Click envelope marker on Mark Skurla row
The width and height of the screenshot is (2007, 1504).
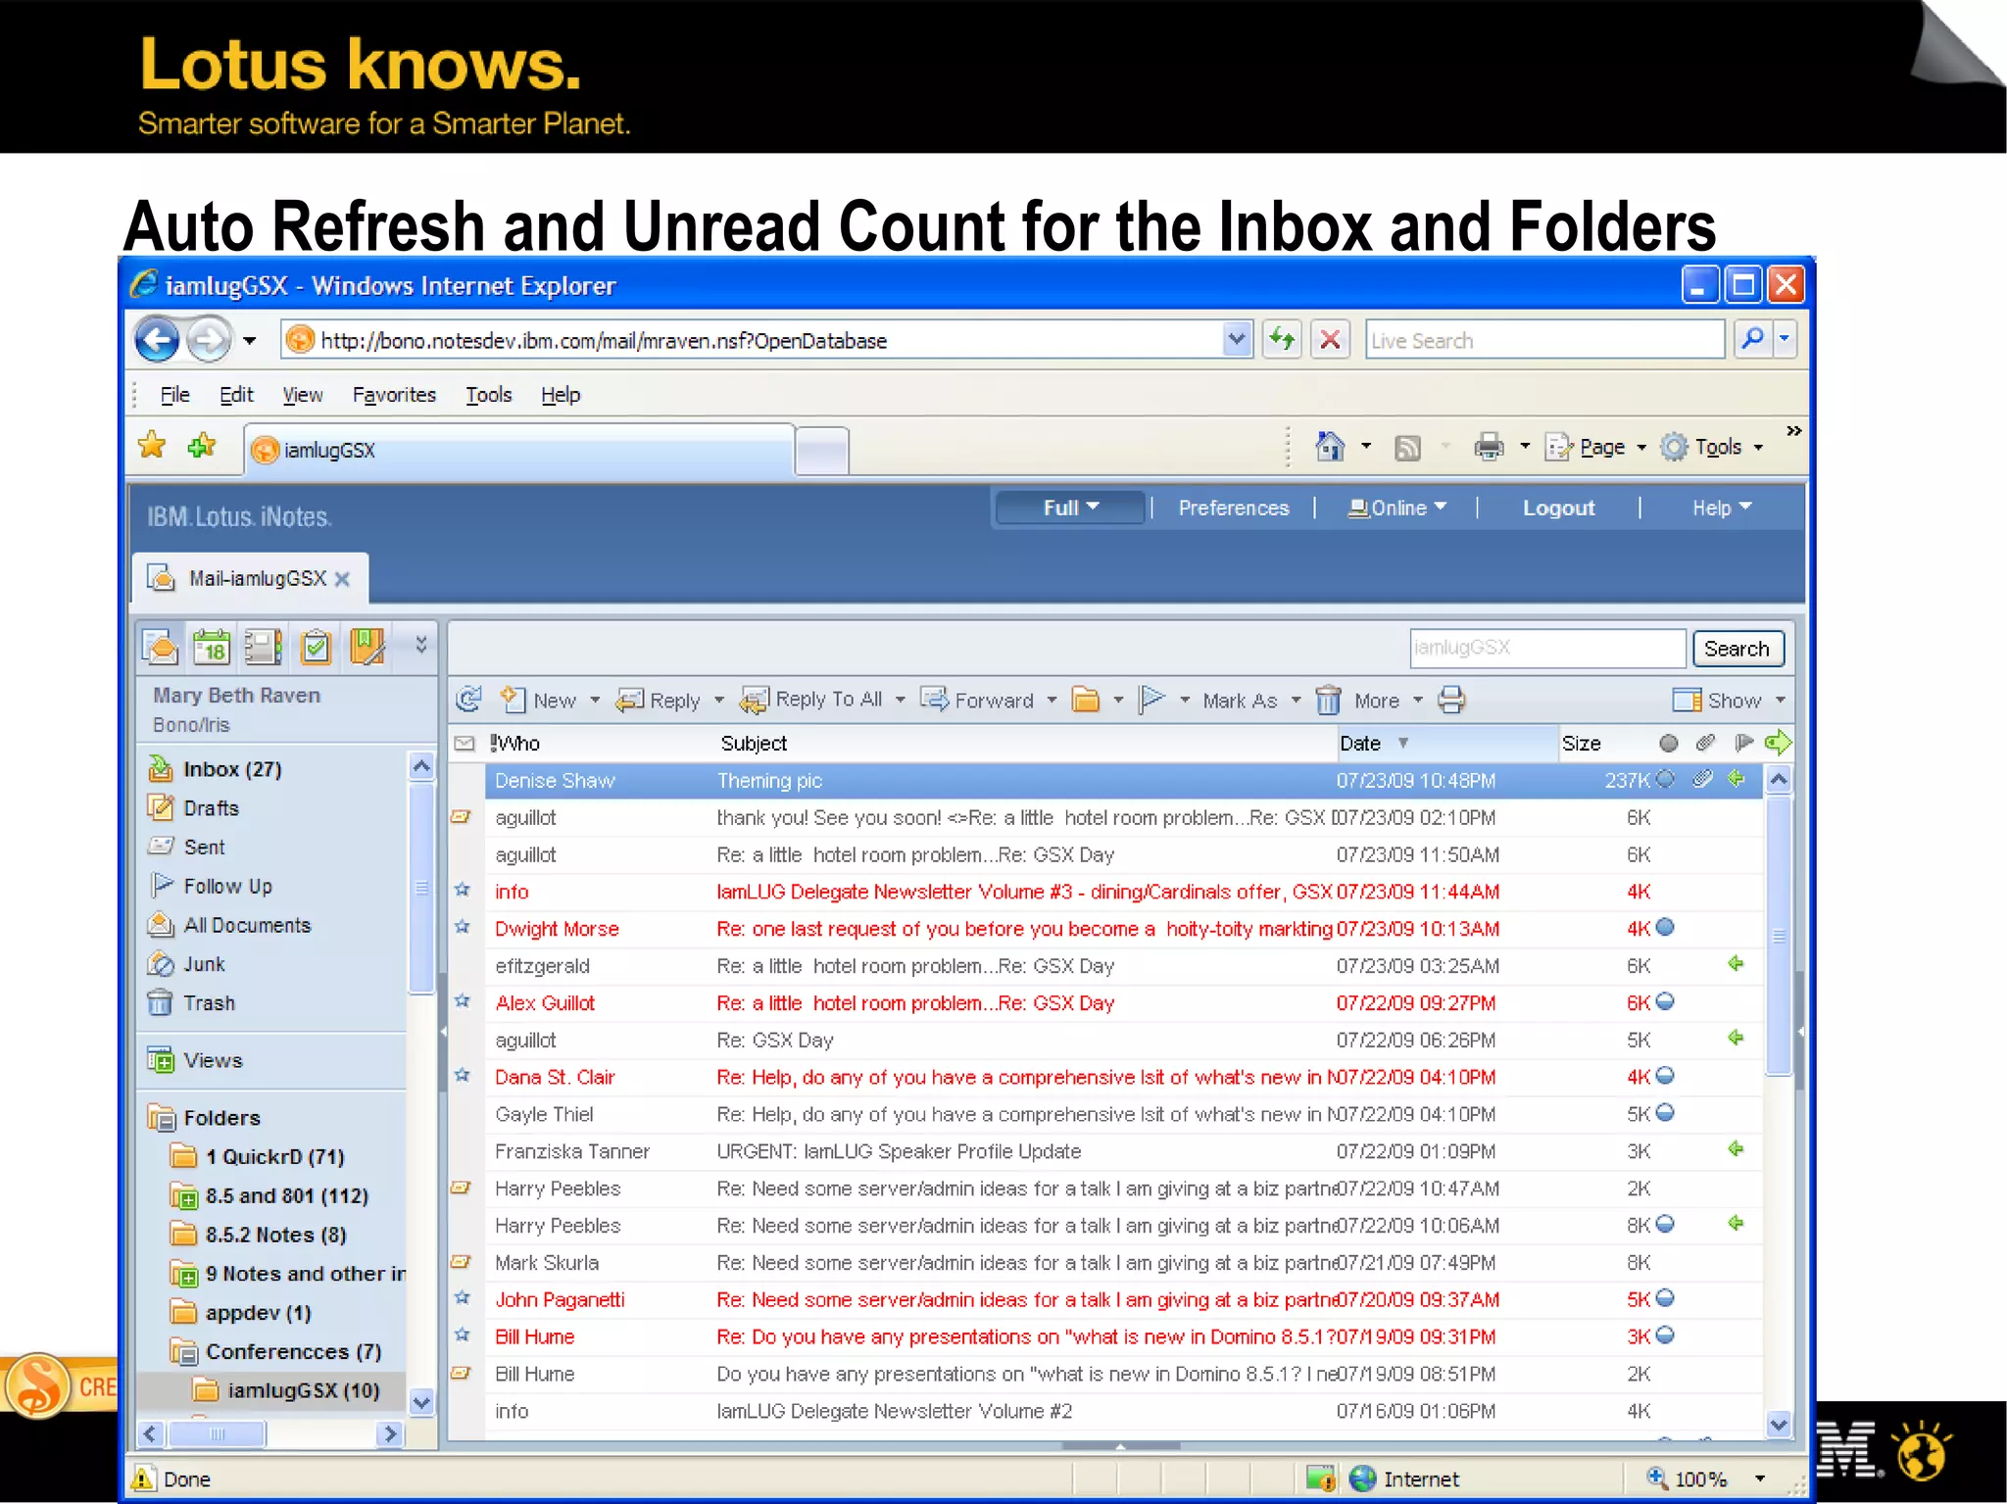461,1262
